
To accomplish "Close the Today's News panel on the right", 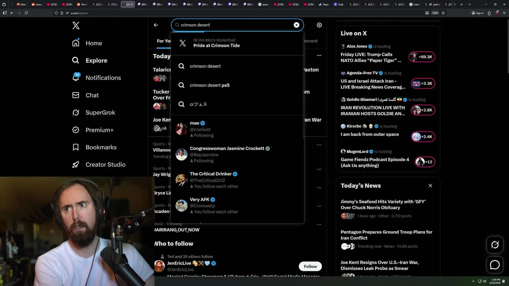I will [x=430, y=186].
